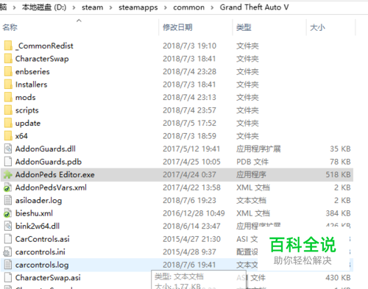Image resolution: width=368 pixels, height=289 pixels.
Task: Click the mods folder icon
Action: pyautogui.click(x=8, y=97)
